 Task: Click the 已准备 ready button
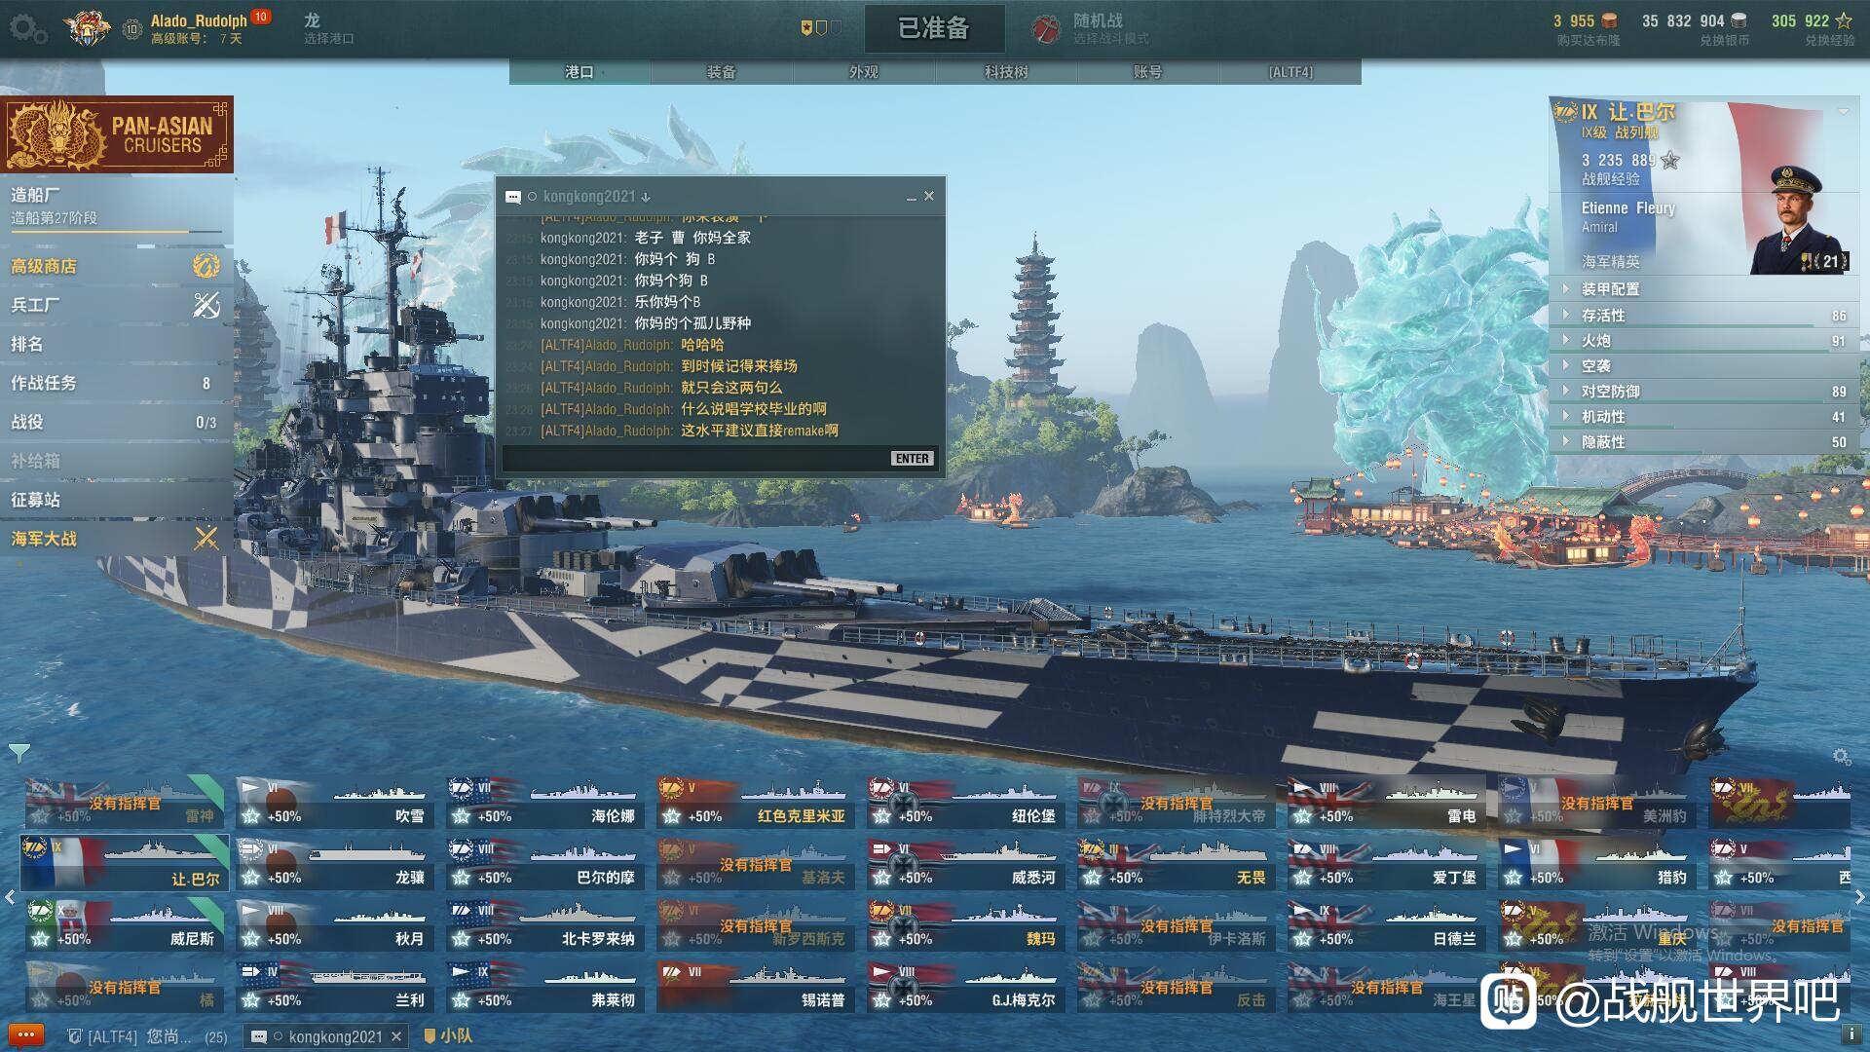[934, 28]
